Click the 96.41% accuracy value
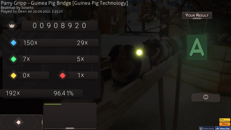 pyautogui.click(x=64, y=93)
